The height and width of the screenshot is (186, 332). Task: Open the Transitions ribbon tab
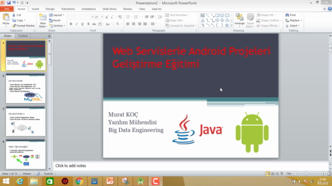(x=68, y=9)
